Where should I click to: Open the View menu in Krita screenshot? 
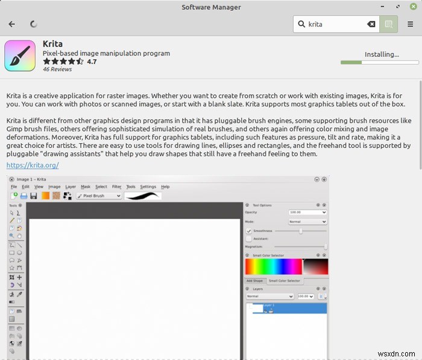(39, 187)
